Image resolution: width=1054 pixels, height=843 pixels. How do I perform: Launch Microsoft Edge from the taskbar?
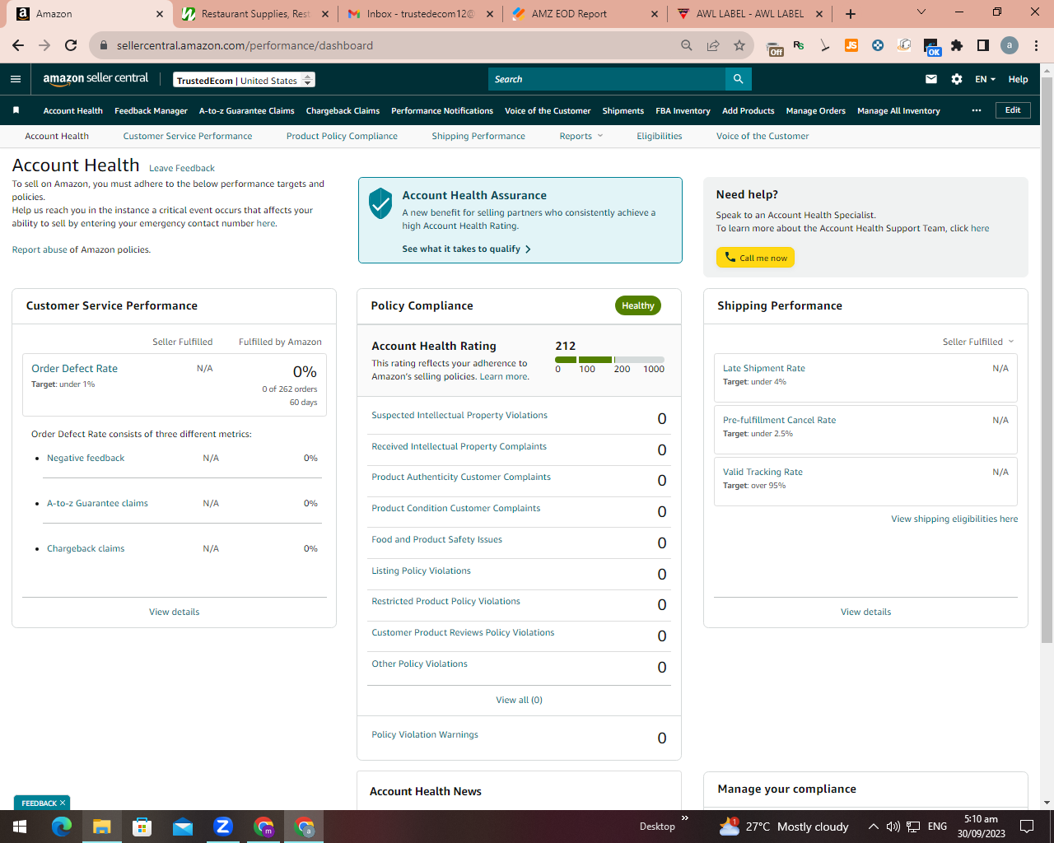62,827
